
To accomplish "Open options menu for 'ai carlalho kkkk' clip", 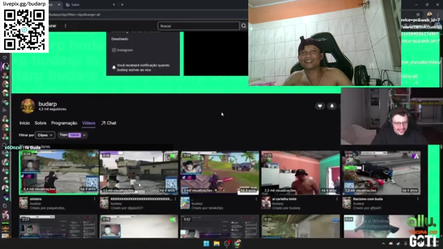I will point(337,199).
